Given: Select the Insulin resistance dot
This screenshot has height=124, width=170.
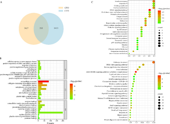Looking at the screenshot, I should click(x=154, y=2).
